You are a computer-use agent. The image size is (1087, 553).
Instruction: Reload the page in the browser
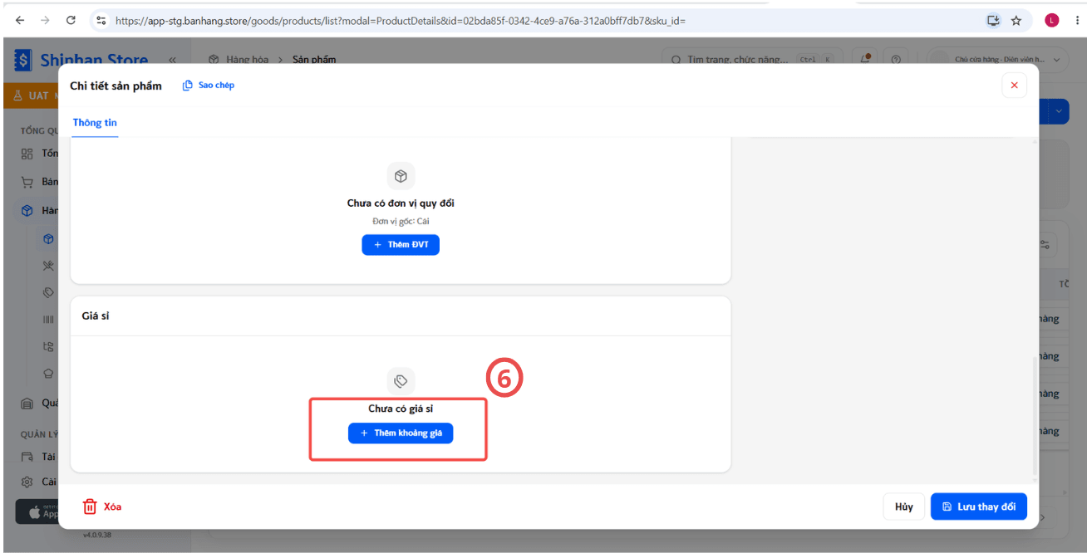pyautogui.click(x=71, y=20)
